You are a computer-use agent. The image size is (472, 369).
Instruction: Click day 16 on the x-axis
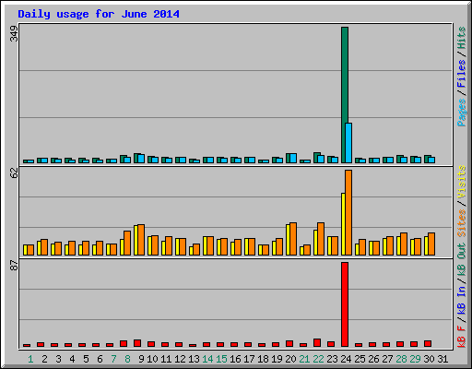pos(235,359)
